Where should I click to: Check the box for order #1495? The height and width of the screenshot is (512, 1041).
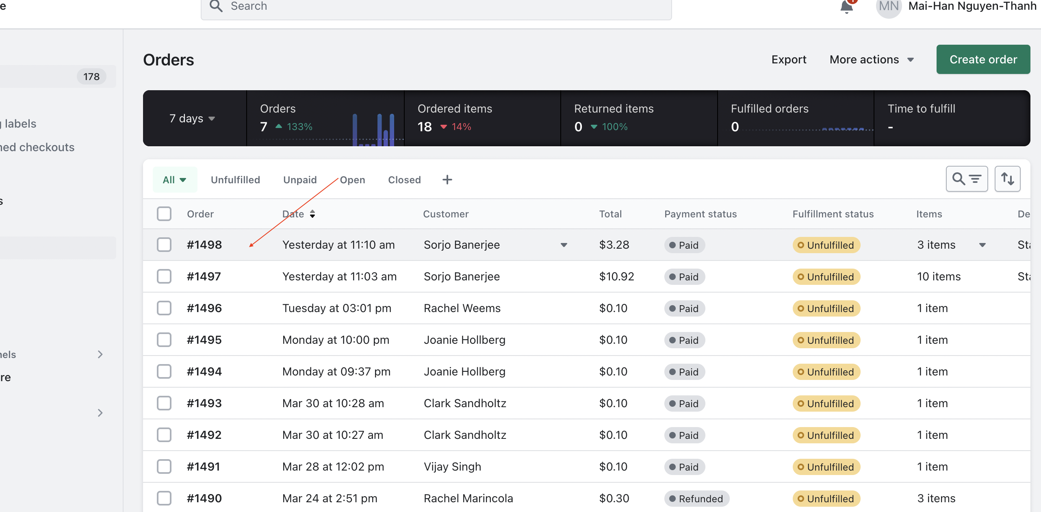pos(164,340)
